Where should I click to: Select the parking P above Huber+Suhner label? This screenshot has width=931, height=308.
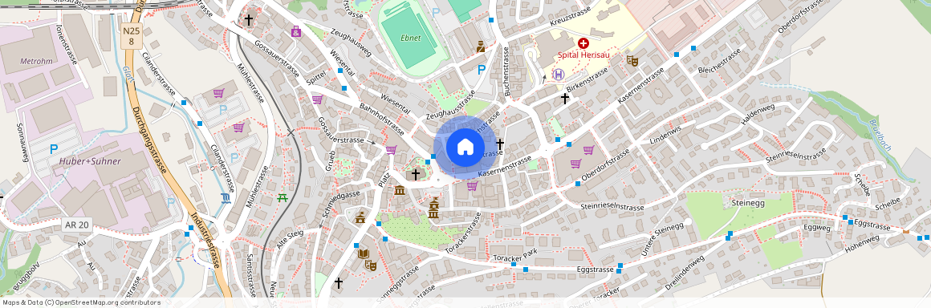54,149
